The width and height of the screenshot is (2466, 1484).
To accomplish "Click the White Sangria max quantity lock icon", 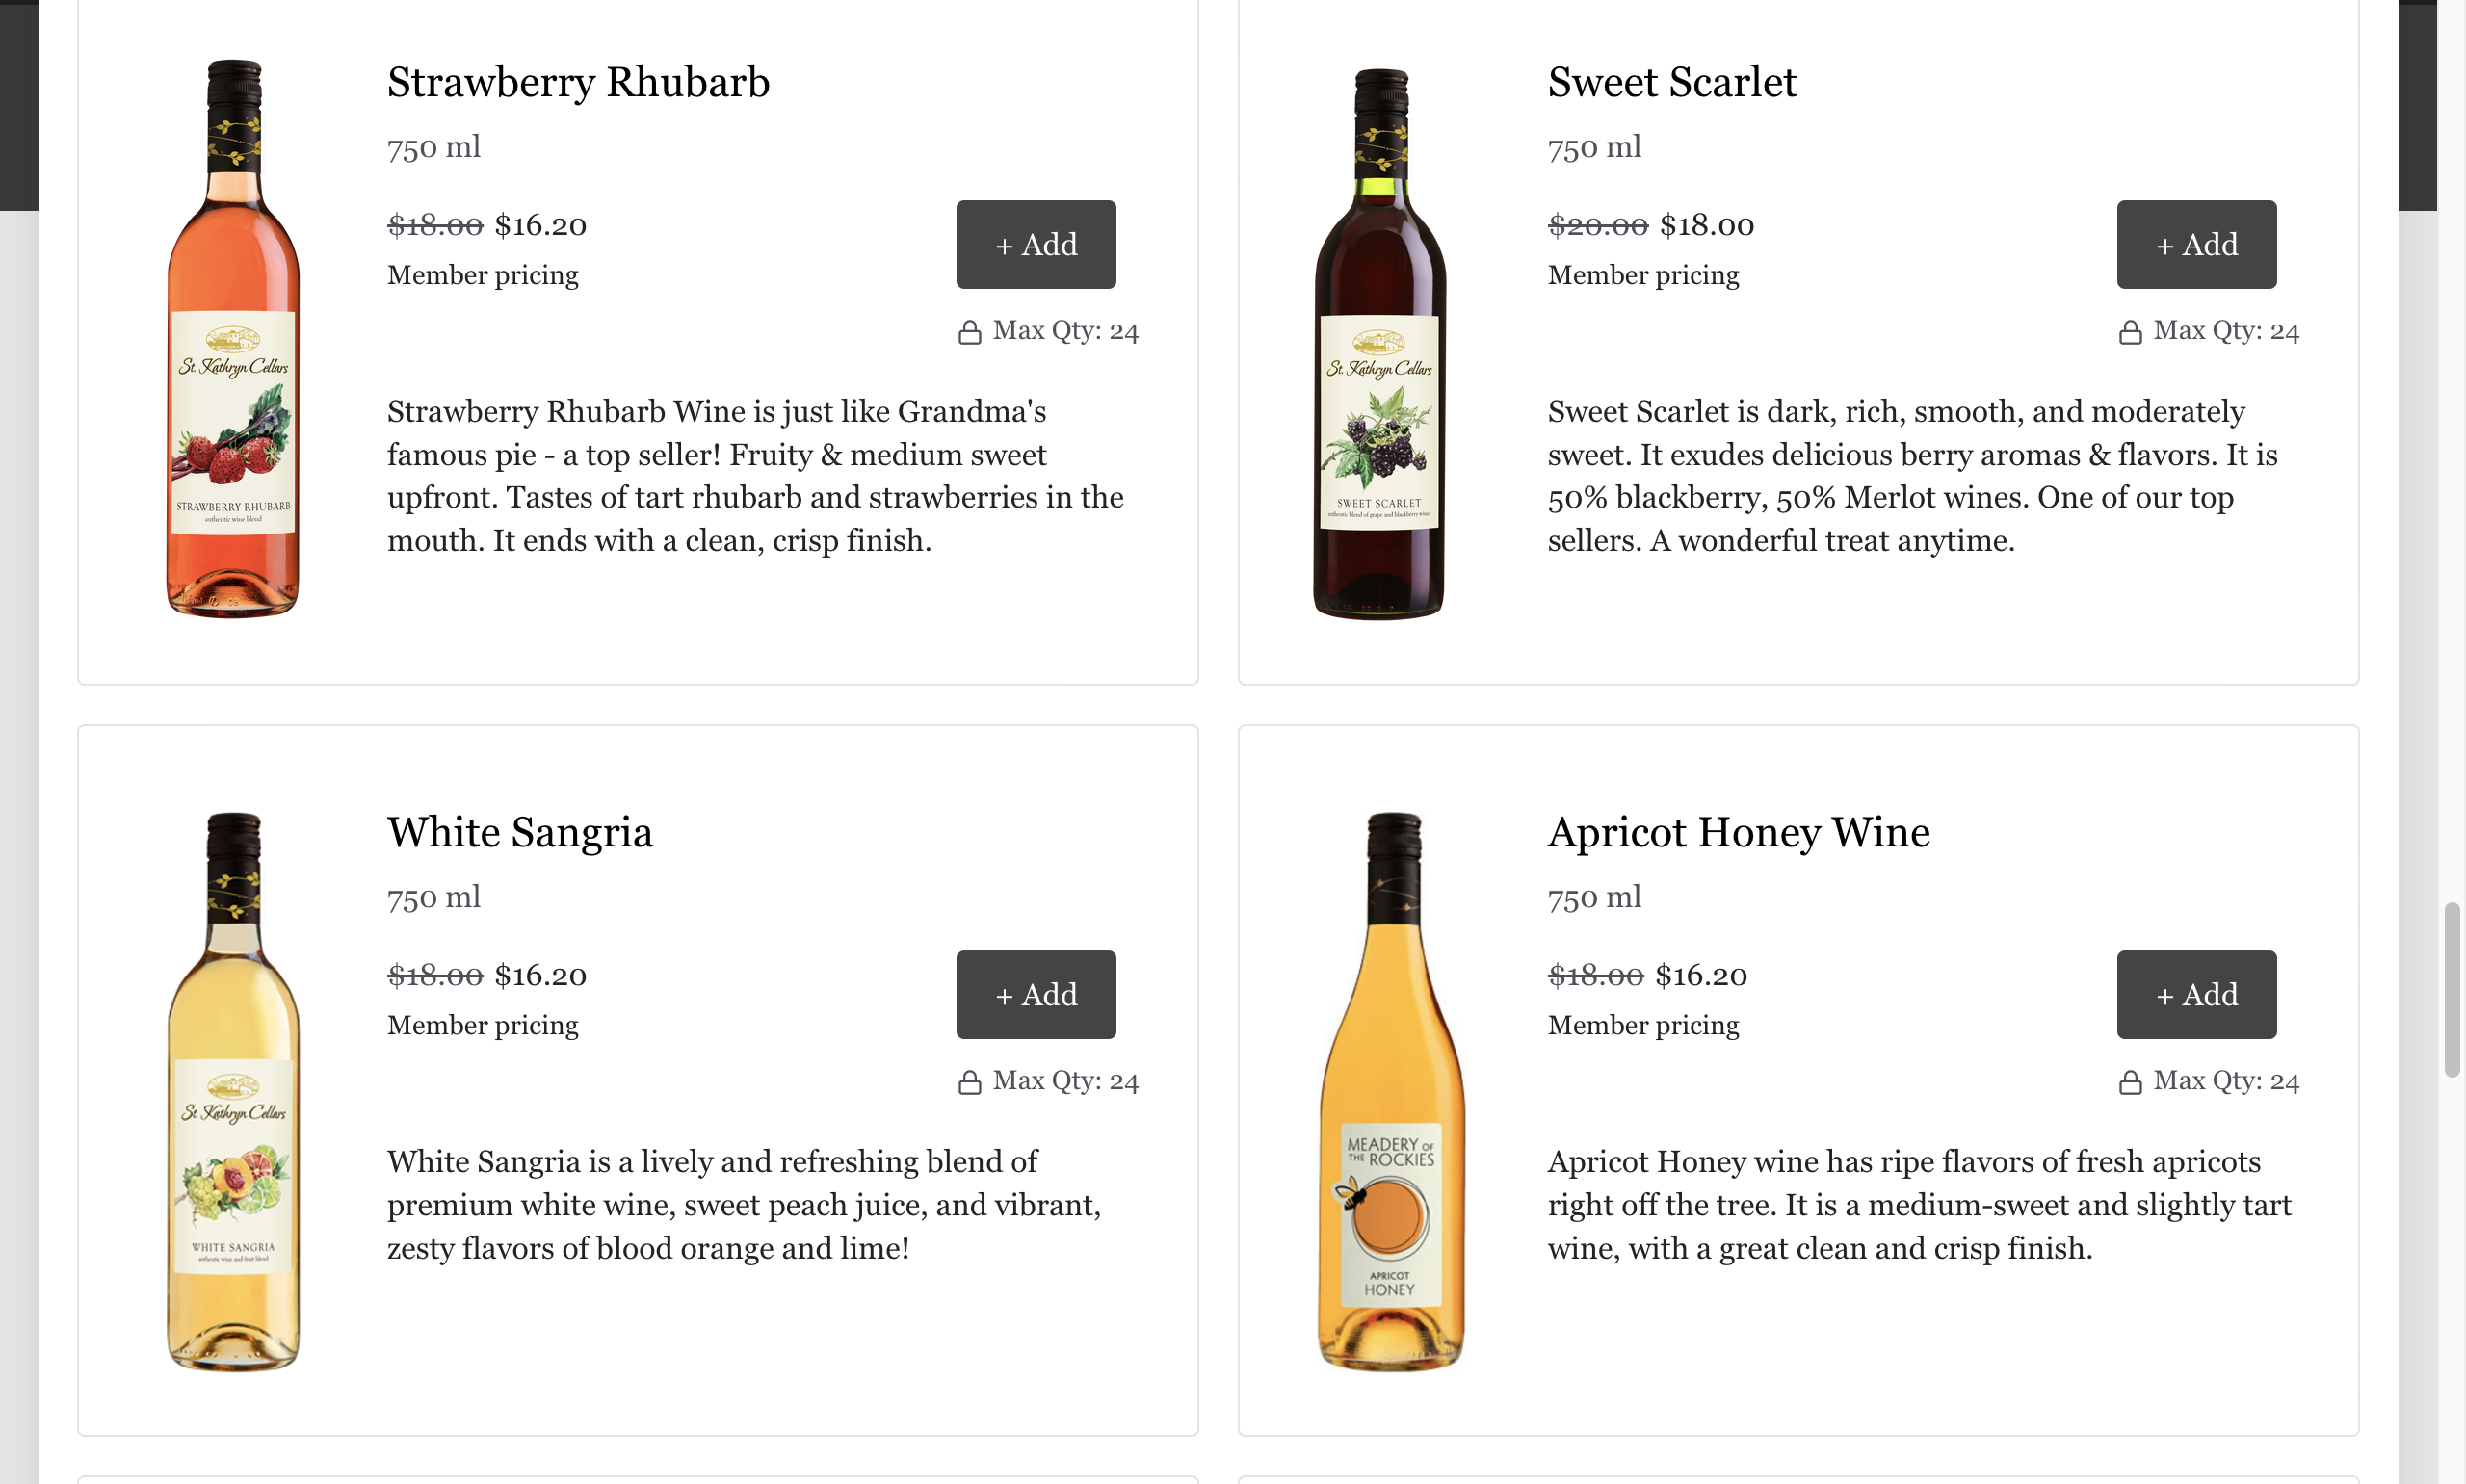I will point(969,1082).
